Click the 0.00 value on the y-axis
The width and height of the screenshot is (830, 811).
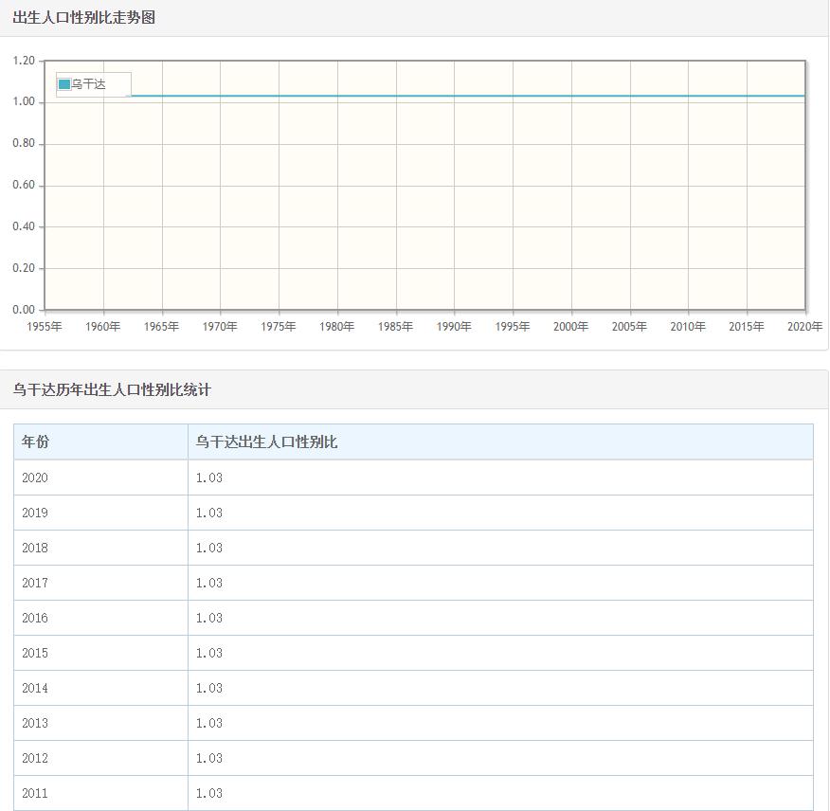25,309
